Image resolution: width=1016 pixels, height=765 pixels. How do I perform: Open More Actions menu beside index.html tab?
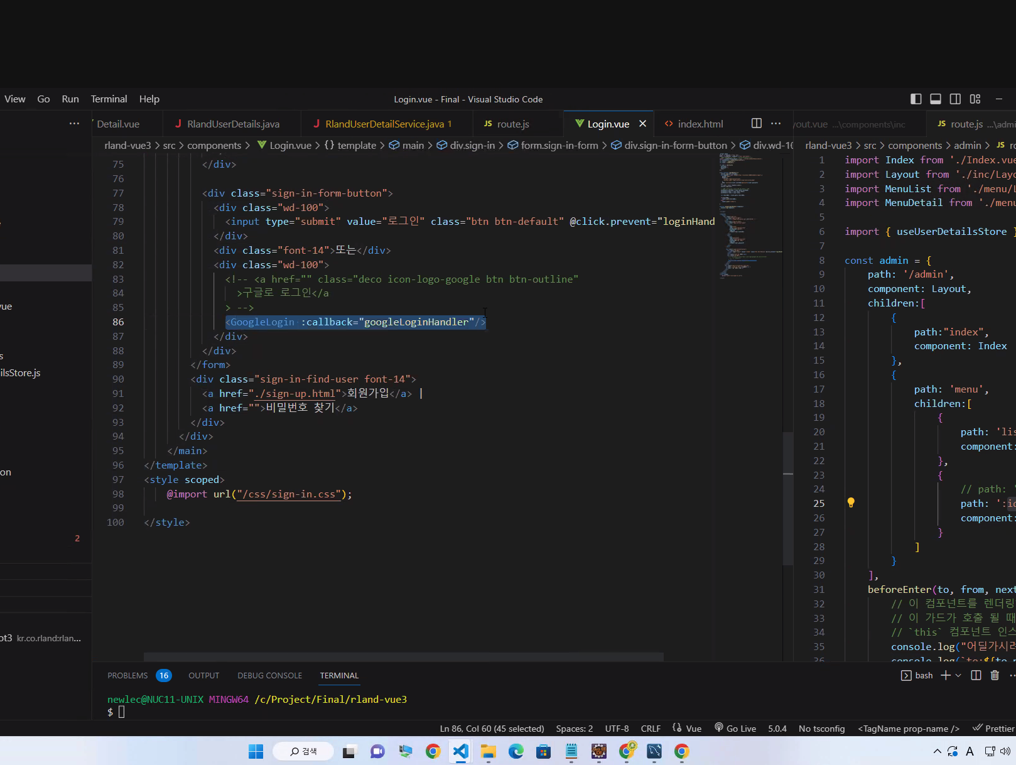[776, 123]
